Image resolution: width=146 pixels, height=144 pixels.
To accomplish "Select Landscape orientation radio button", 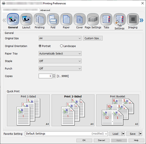I will pos(61,46).
